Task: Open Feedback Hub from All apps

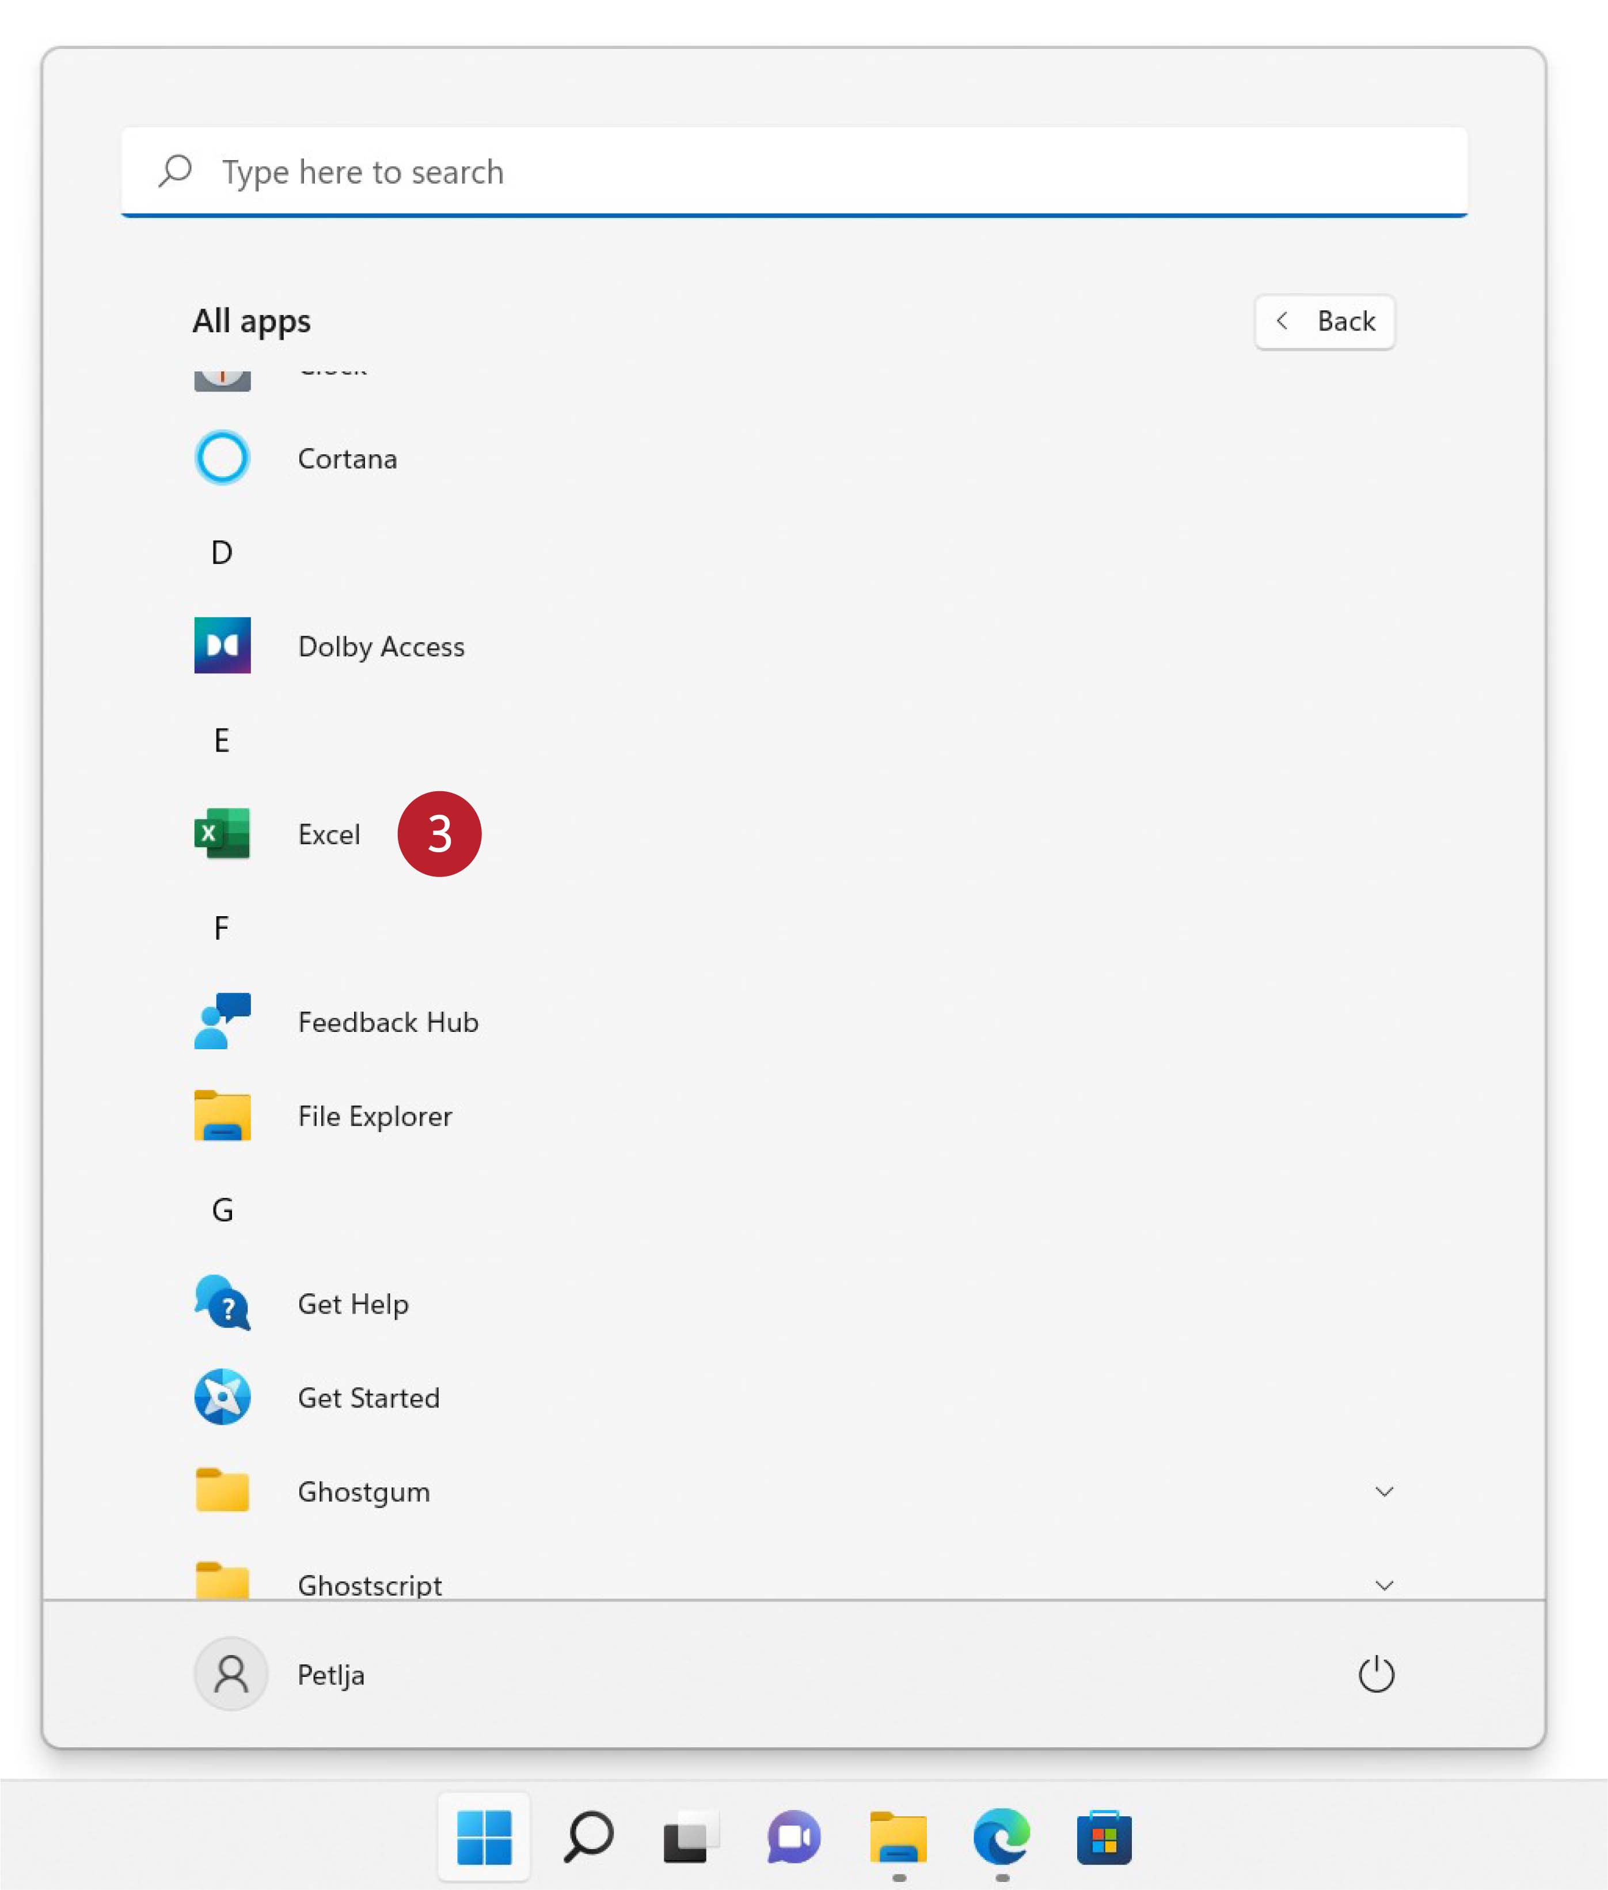Action: (387, 1022)
